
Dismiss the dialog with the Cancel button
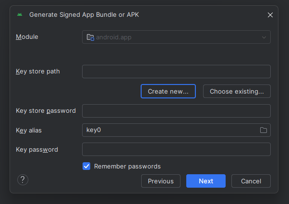pyautogui.click(x=251, y=181)
